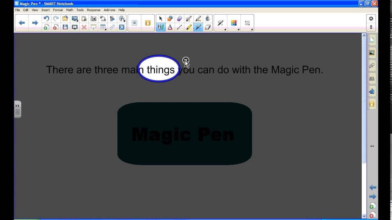The width and height of the screenshot is (392, 220).
Task: Open the File menu
Action: [x=17, y=10]
